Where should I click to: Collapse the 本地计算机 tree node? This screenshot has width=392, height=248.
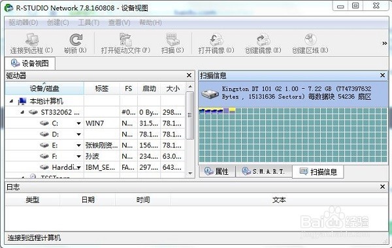pyautogui.click(x=11, y=101)
